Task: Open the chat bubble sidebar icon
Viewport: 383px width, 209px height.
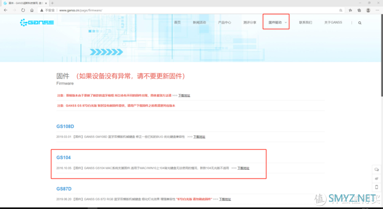Action: click(x=376, y=170)
